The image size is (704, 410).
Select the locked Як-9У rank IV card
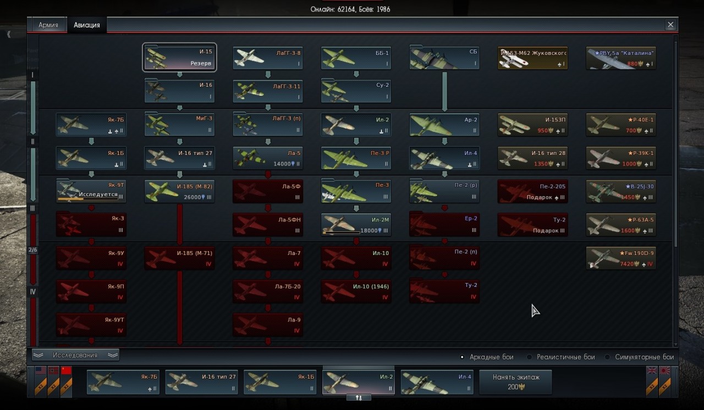point(91,258)
